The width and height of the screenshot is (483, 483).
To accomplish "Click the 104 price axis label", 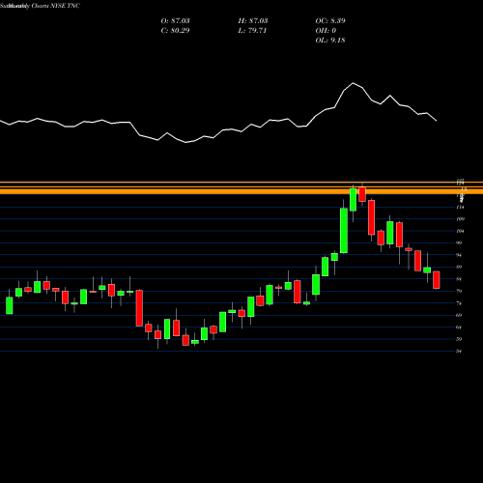I will point(460,231).
